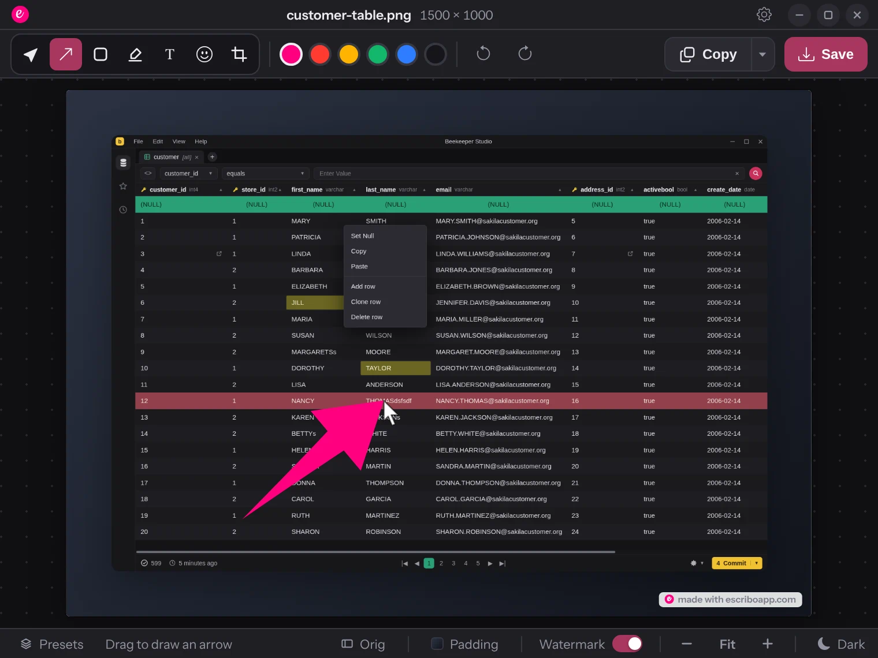Select the Text tool
This screenshot has height=658, width=878.
pos(170,54)
